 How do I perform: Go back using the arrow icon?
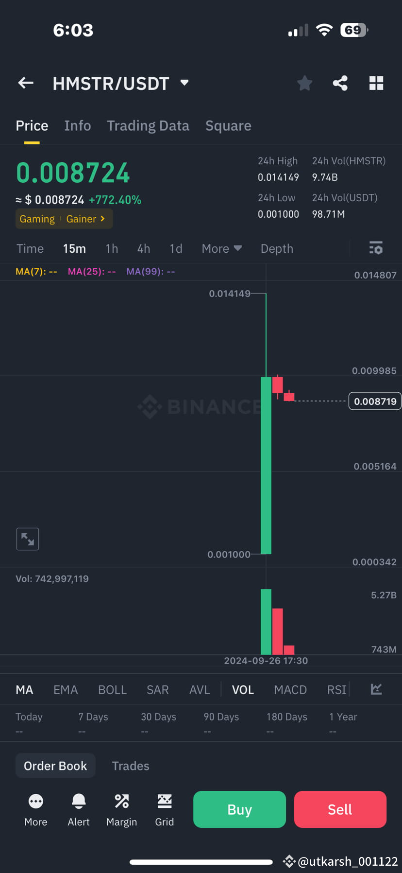pos(25,83)
